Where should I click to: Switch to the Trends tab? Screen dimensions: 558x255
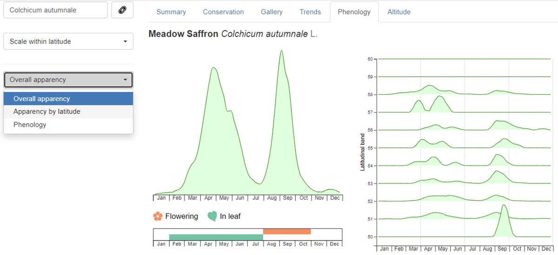[310, 12]
